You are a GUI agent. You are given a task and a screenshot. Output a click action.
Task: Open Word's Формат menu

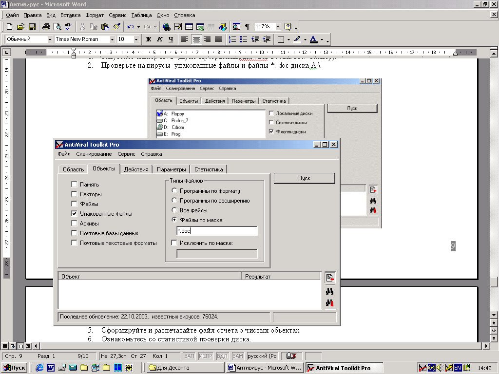coord(95,15)
